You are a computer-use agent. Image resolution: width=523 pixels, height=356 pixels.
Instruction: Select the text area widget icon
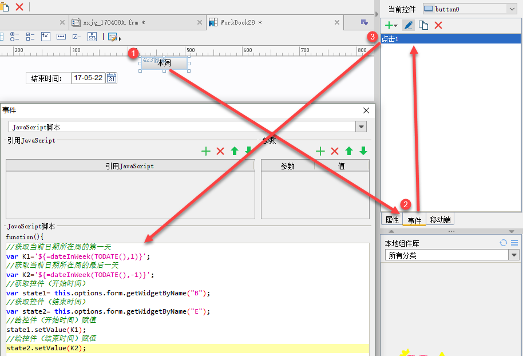[x=46, y=37]
